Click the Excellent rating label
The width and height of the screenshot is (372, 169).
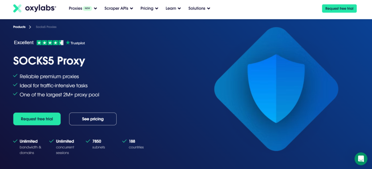tap(24, 42)
